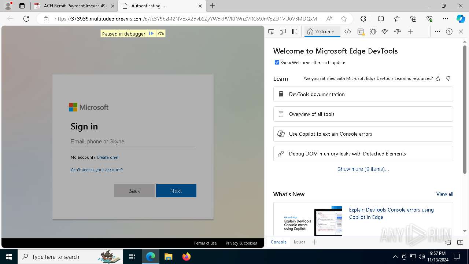Add page to favorites star
Screen dimensions: 469x264
click(x=343, y=19)
